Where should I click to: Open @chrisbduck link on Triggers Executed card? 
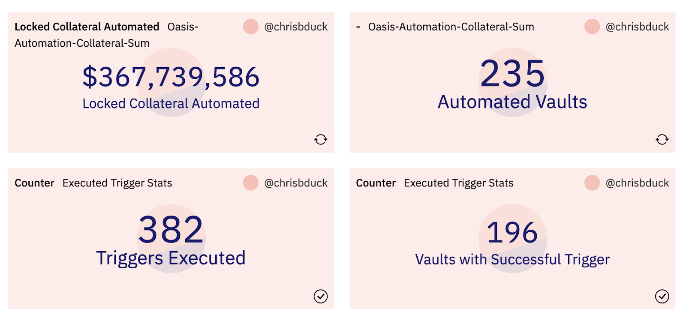click(296, 183)
